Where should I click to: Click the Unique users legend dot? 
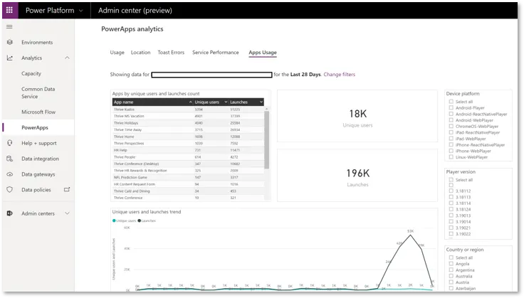(114, 220)
